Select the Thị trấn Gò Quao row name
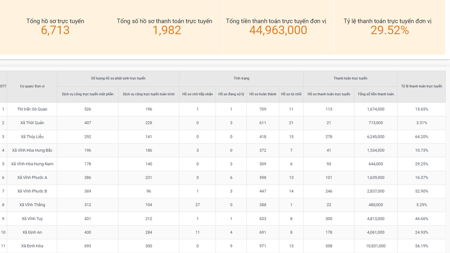This screenshot has width=450, height=253. [x=32, y=109]
